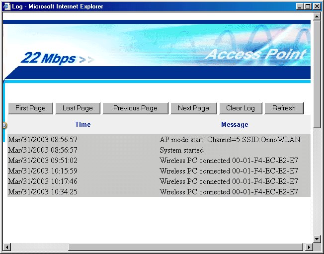The image size is (324, 254).
Task: Select Wireless PC connected message at 10:34:25 row
Action: click(229, 192)
